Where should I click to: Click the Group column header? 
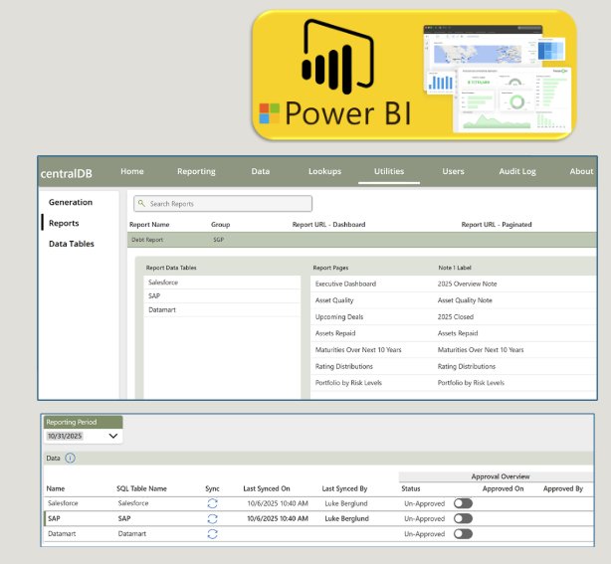coord(220,225)
